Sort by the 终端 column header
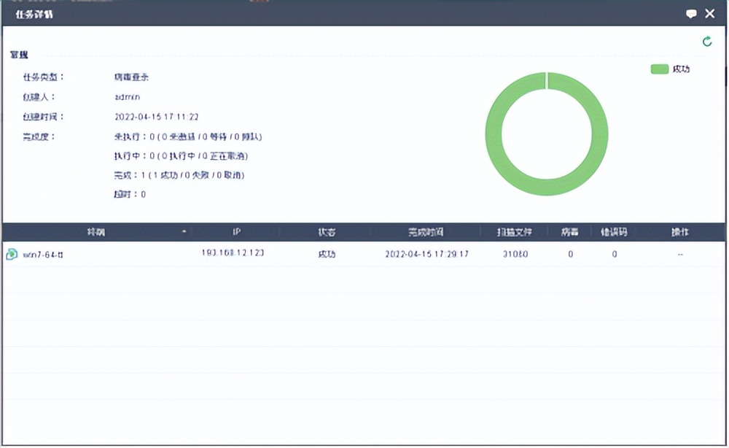The height and width of the screenshot is (448, 729). (x=95, y=232)
